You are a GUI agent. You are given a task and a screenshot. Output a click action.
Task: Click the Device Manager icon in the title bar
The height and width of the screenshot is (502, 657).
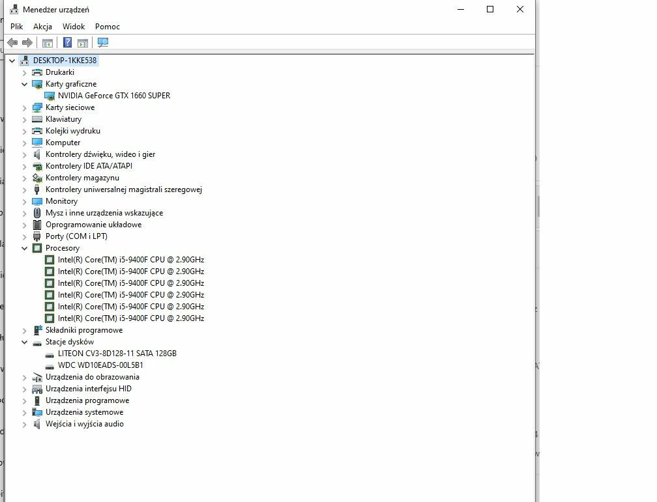tap(13, 10)
